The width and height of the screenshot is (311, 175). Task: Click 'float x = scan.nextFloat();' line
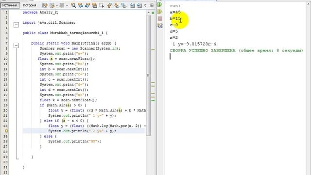click(x=69, y=100)
